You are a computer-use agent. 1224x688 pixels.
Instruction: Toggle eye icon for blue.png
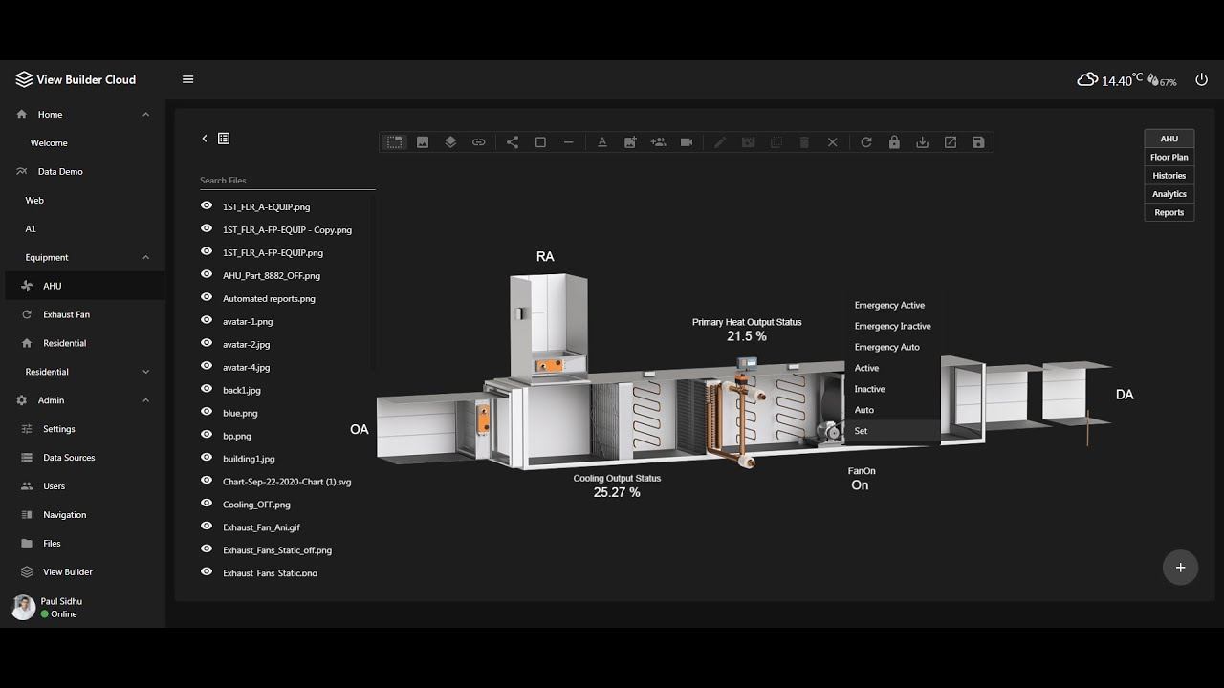tap(207, 412)
